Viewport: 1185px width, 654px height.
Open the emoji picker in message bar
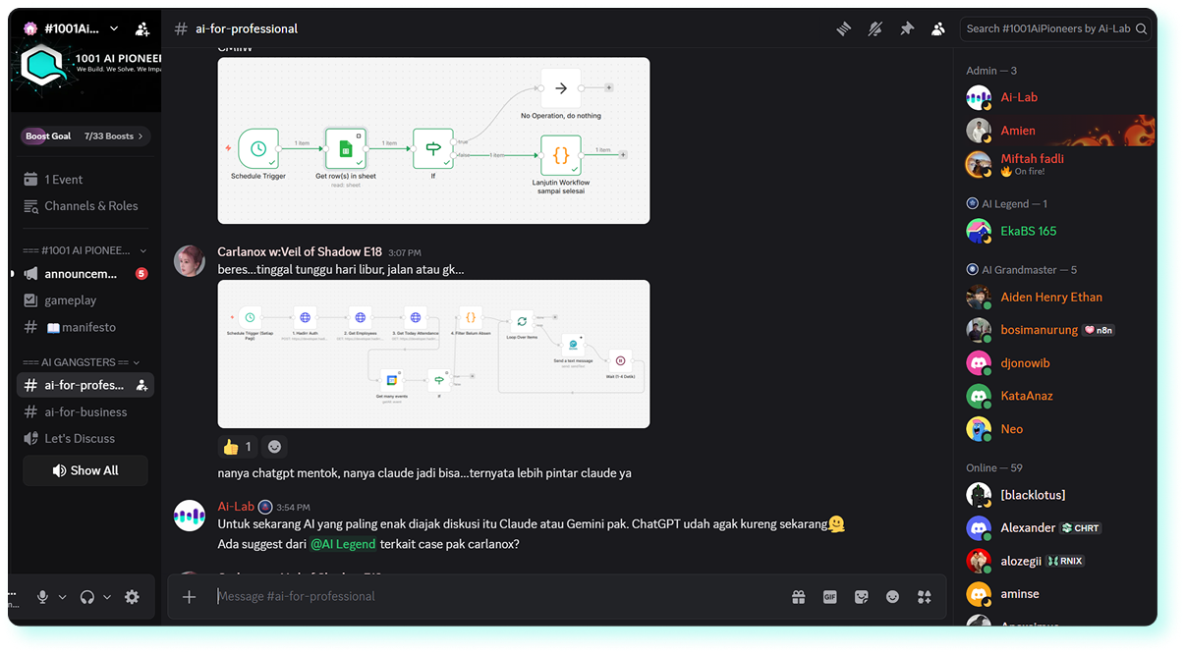(893, 596)
